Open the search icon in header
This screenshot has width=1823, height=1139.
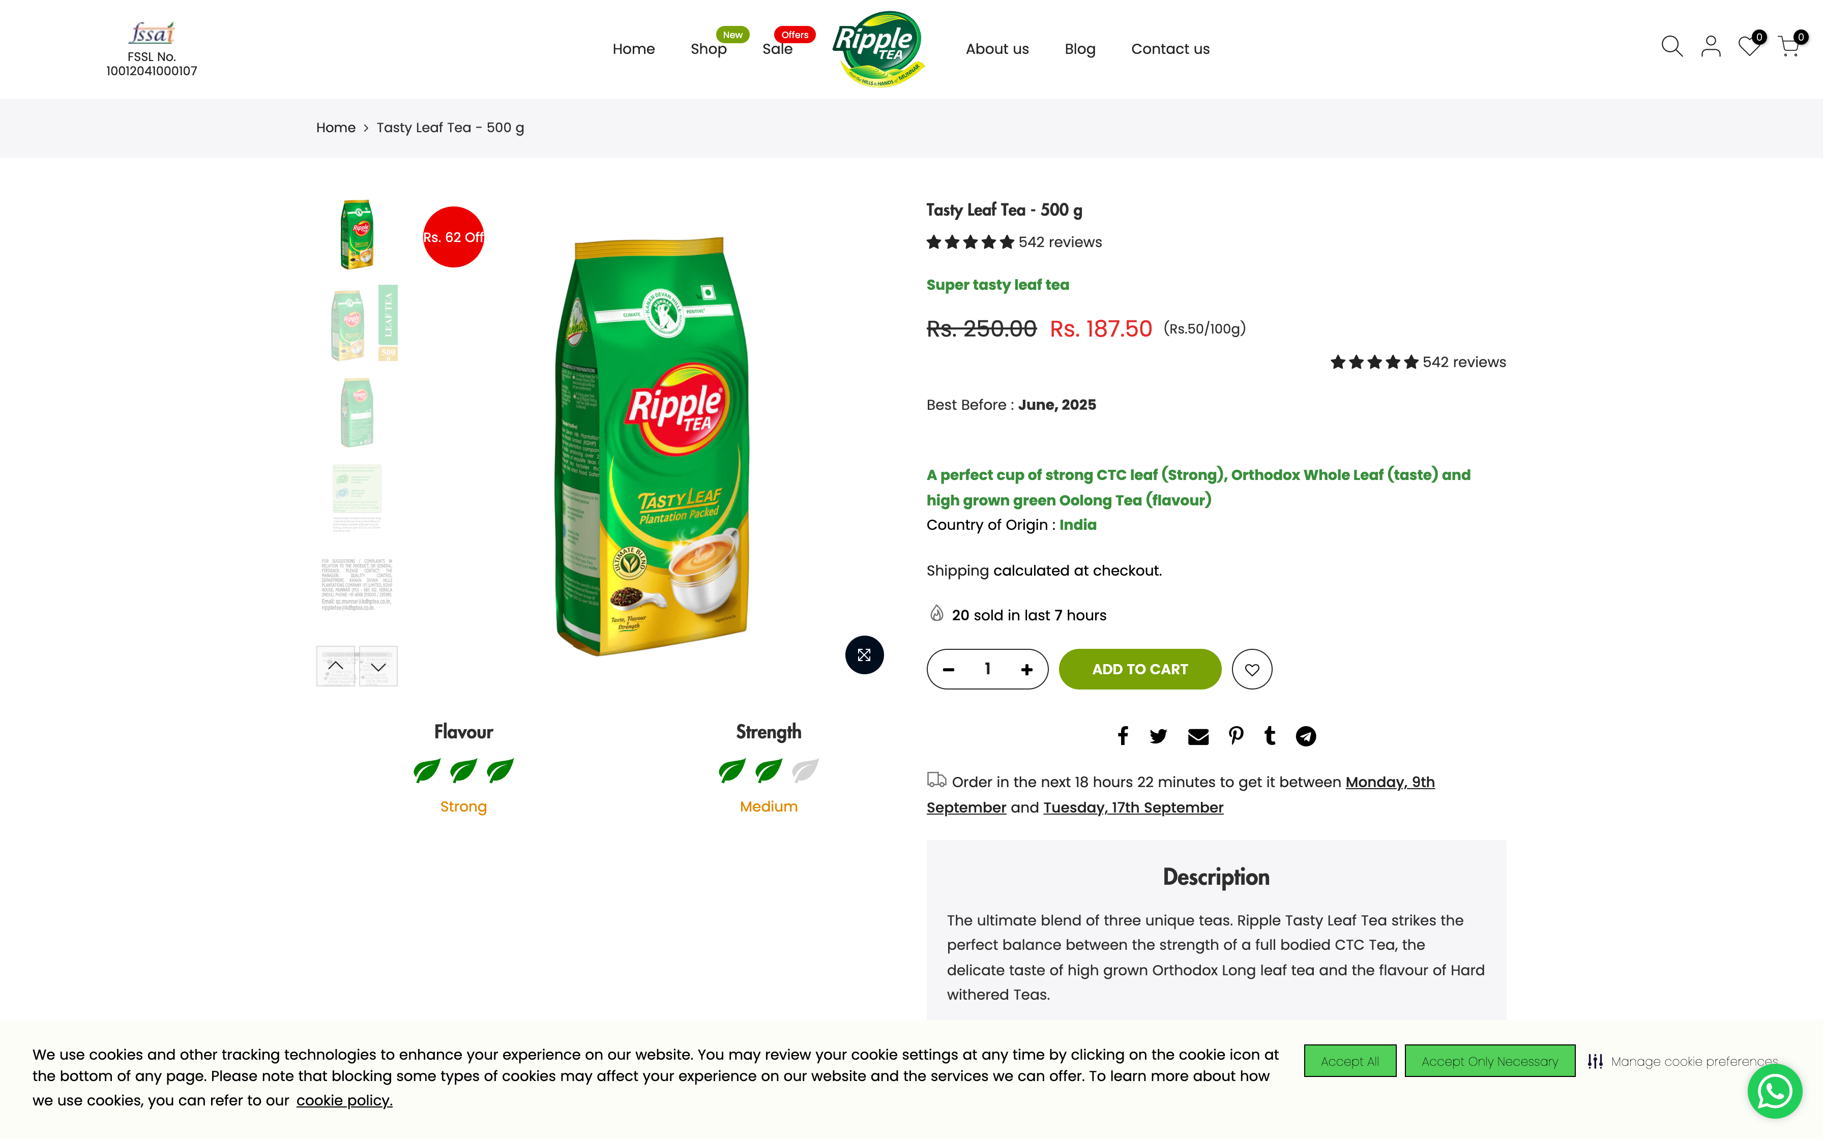point(1671,47)
